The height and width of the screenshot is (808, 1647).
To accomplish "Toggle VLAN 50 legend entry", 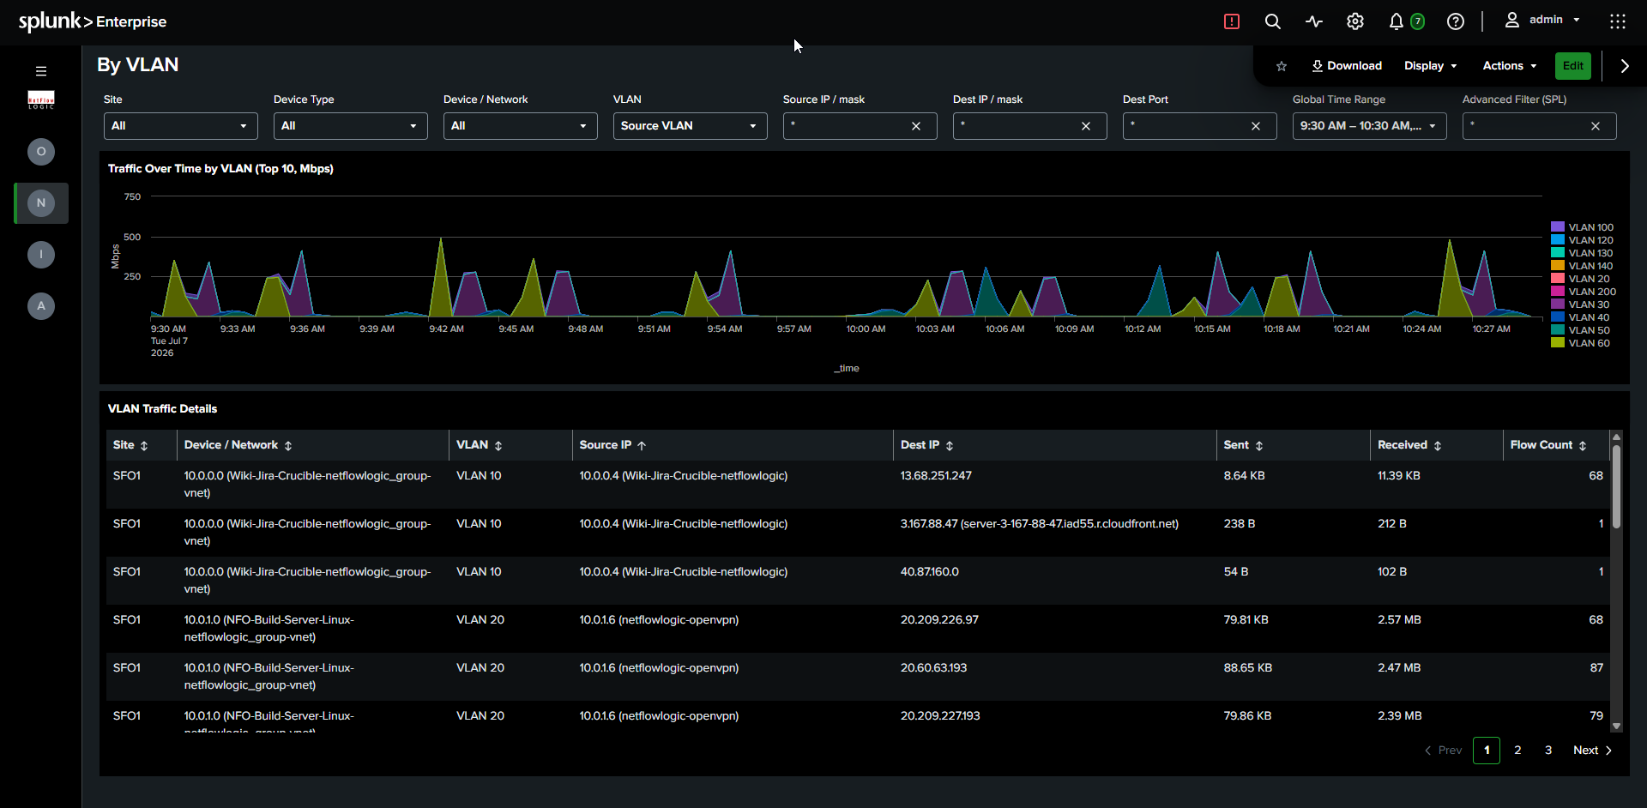I will (x=1580, y=330).
